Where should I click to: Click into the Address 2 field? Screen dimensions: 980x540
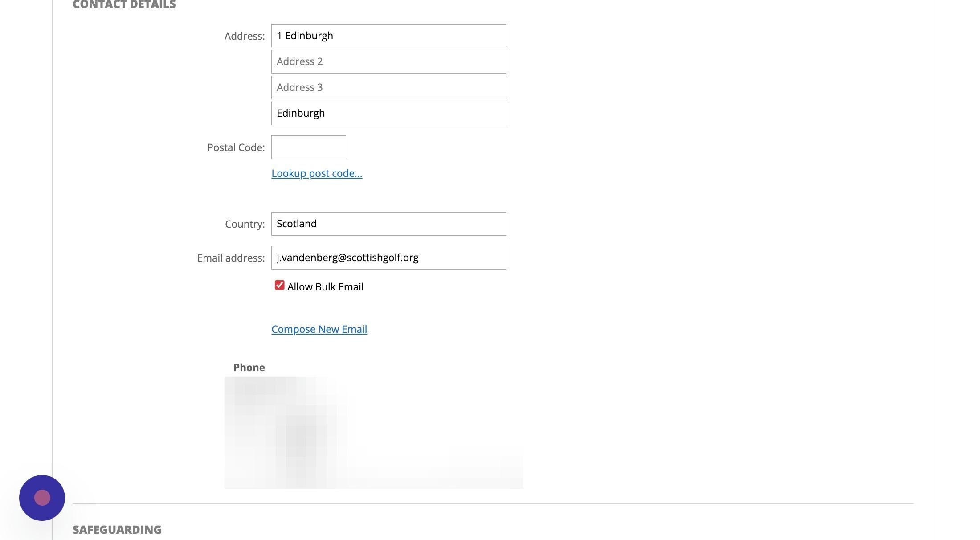(x=388, y=61)
